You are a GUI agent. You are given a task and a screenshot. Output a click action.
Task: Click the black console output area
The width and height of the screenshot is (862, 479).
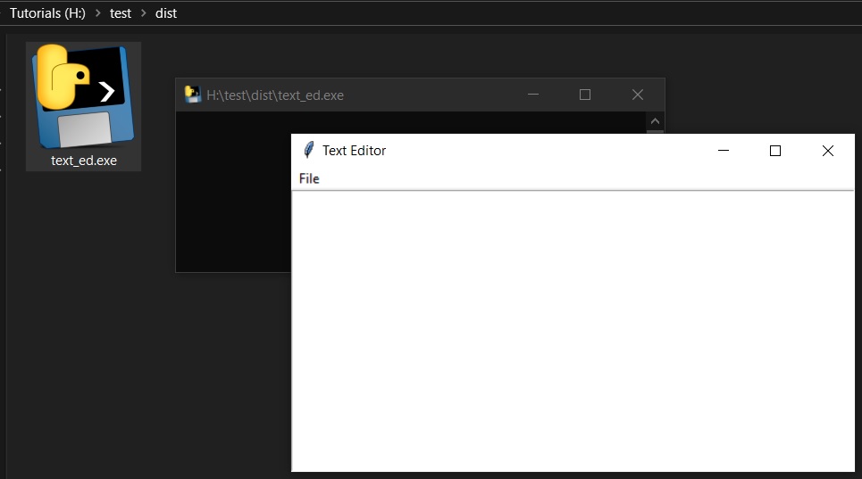point(234,192)
